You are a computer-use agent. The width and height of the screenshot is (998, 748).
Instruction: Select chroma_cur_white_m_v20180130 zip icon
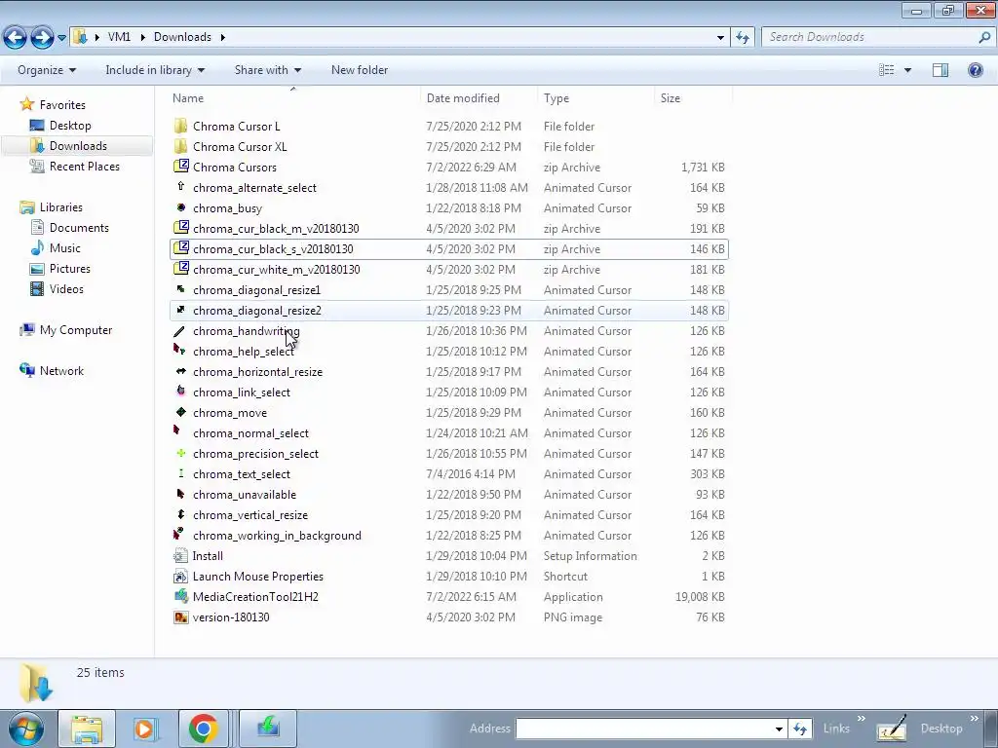point(180,269)
